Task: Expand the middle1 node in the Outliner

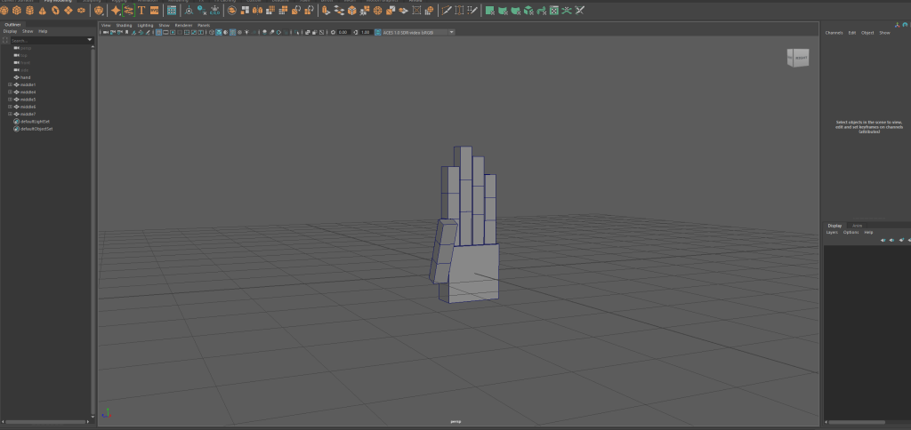Action: tap(10, 84)
